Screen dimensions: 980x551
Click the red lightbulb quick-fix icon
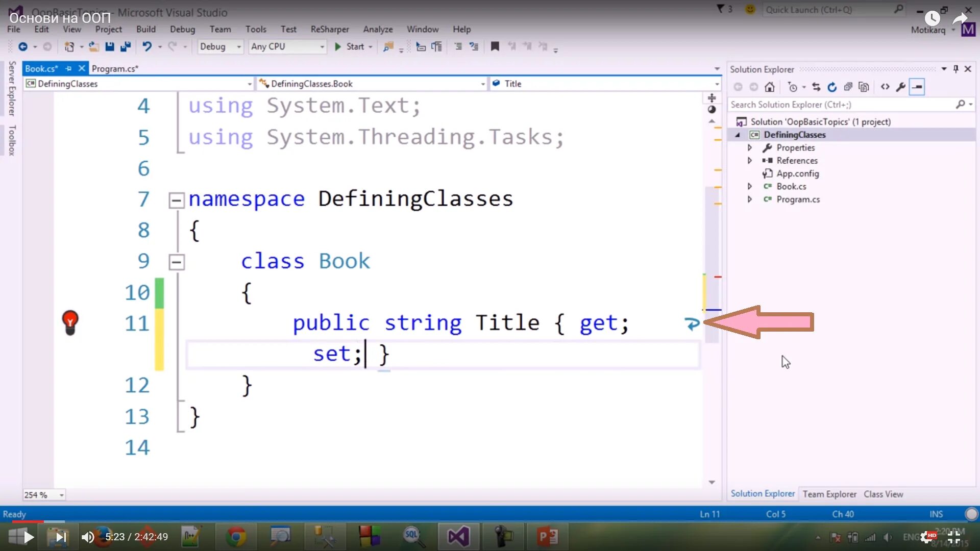click(70, 323)
